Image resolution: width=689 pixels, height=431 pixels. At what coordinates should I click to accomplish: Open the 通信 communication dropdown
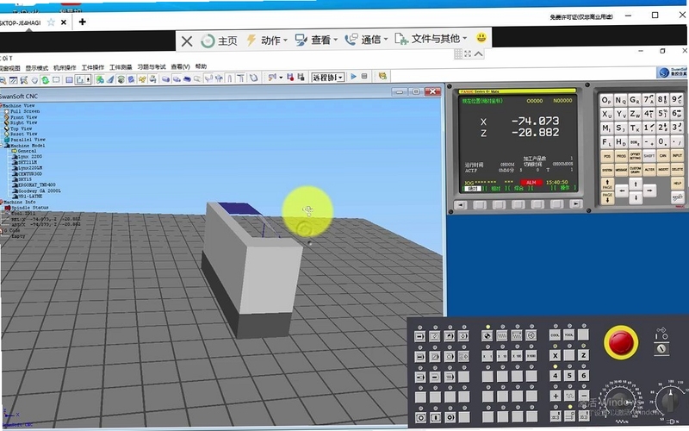coord(367,40)
